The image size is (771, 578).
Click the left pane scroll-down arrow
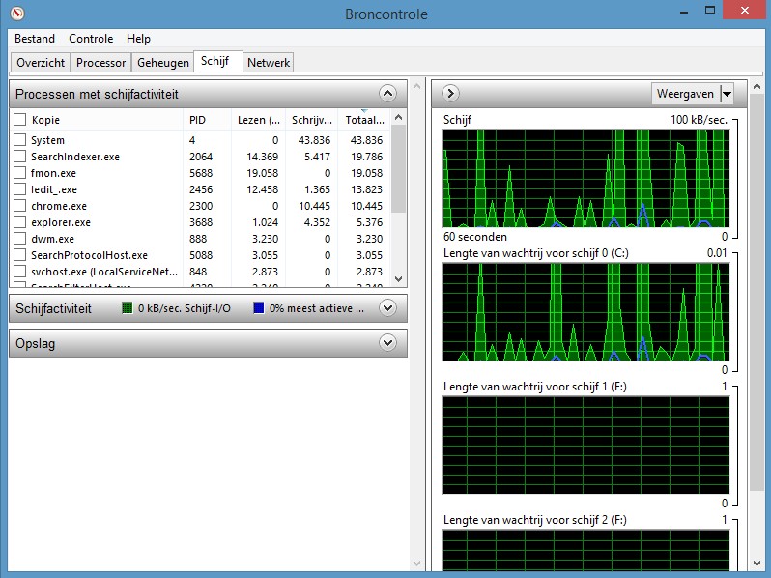coord(417,564)
